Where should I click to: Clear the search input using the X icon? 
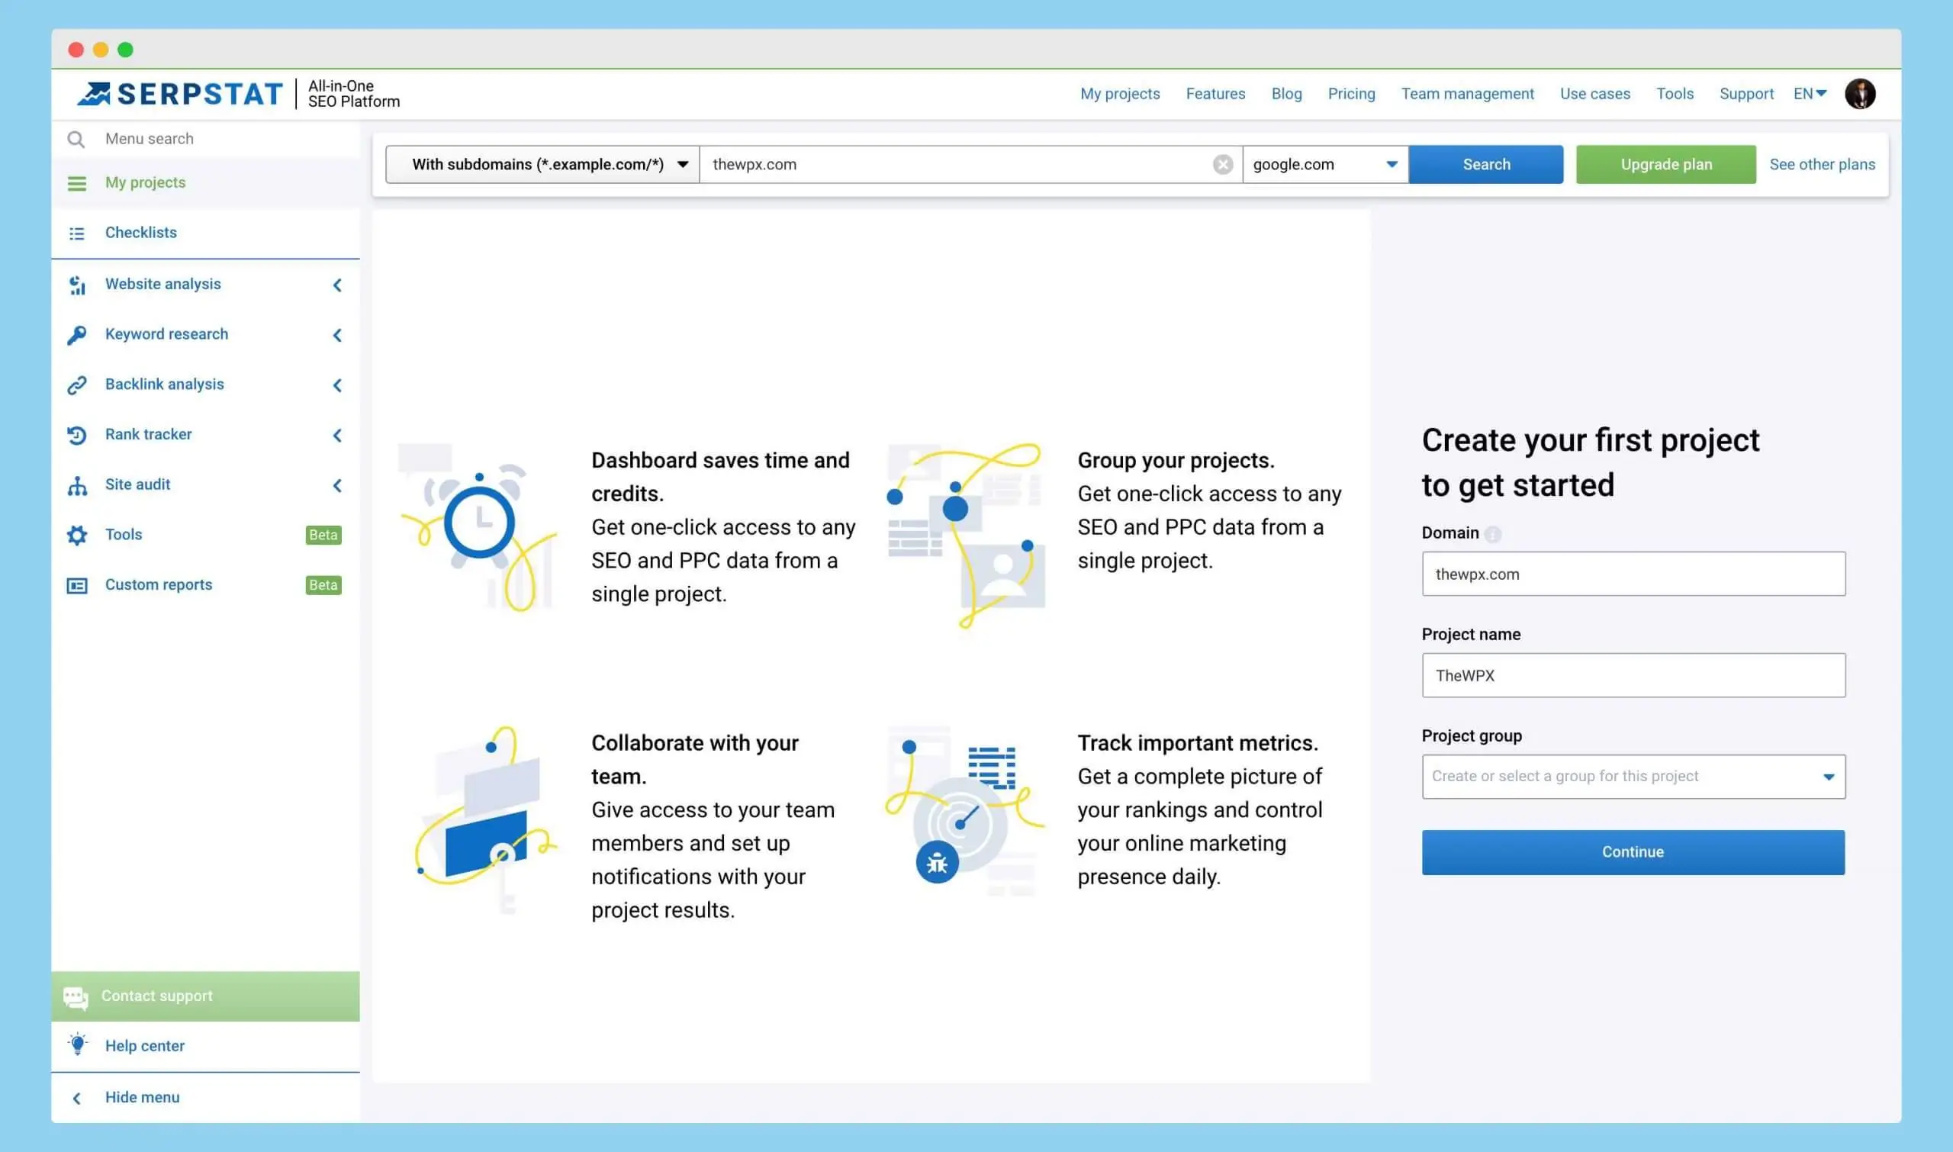pos(1224,164)
